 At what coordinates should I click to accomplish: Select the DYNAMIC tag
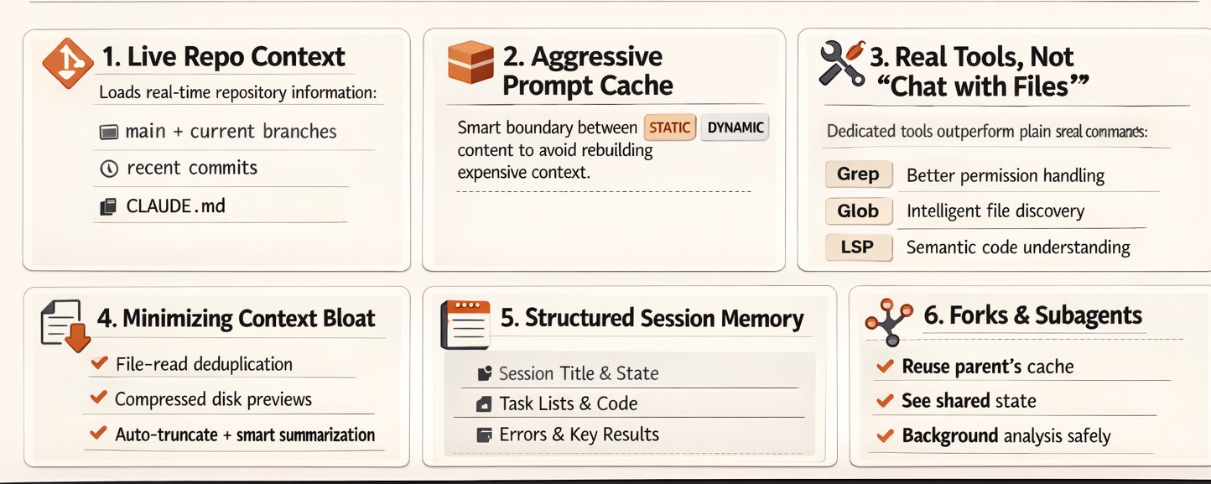(735, 128)
